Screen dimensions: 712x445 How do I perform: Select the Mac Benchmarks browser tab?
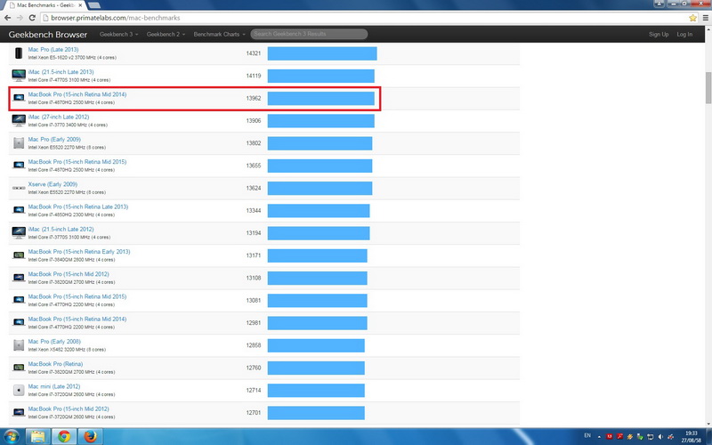(x=46, y=5)
